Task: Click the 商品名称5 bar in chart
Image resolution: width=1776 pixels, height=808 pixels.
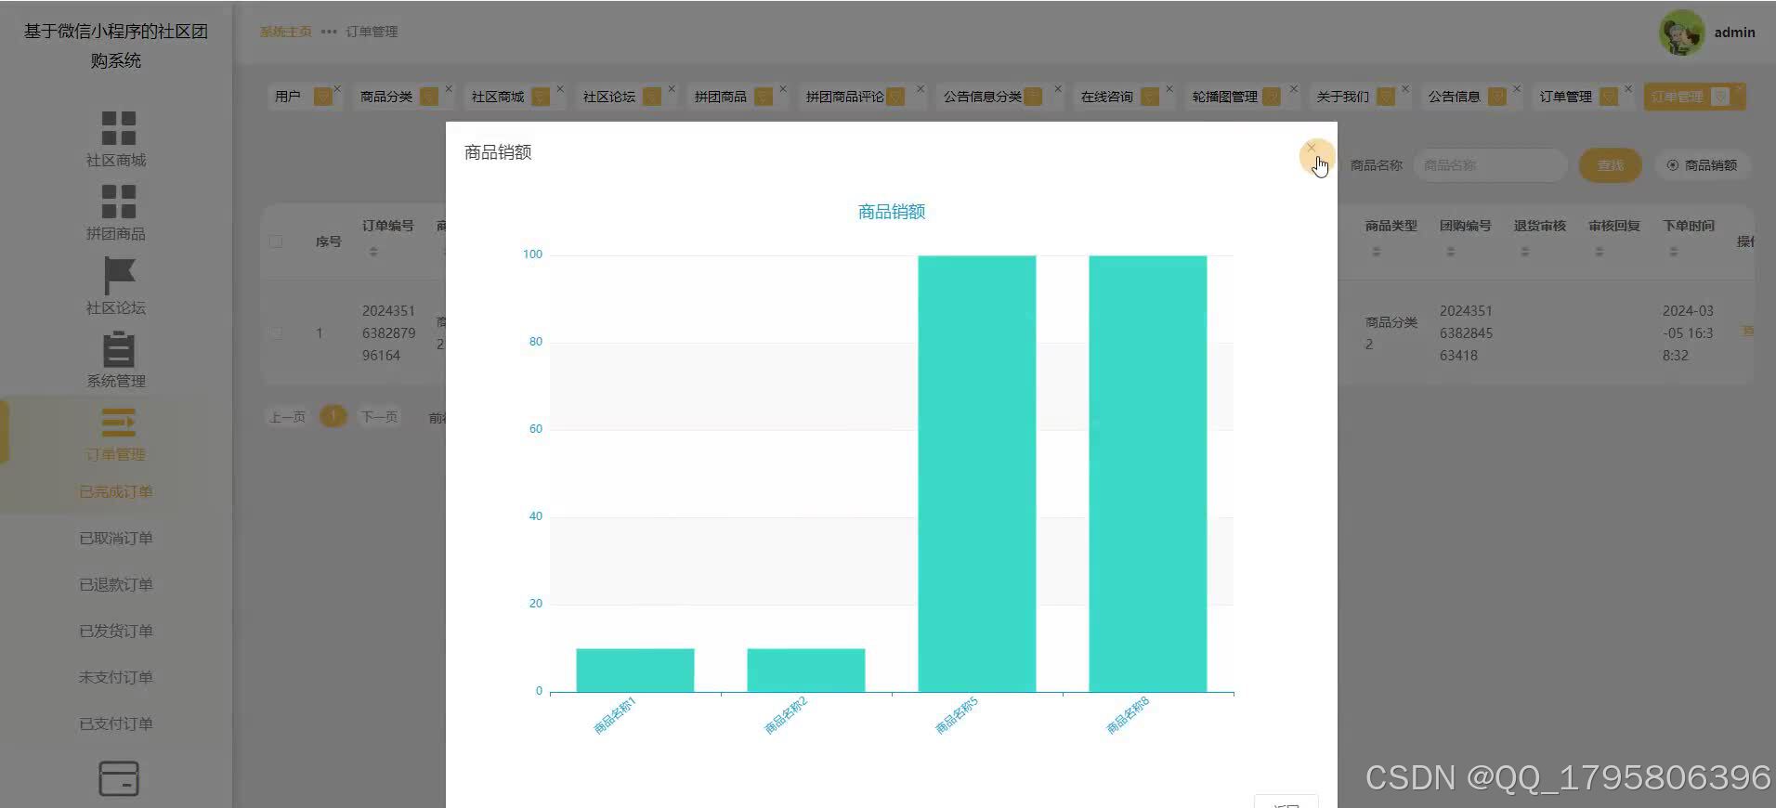Action: 977,474
